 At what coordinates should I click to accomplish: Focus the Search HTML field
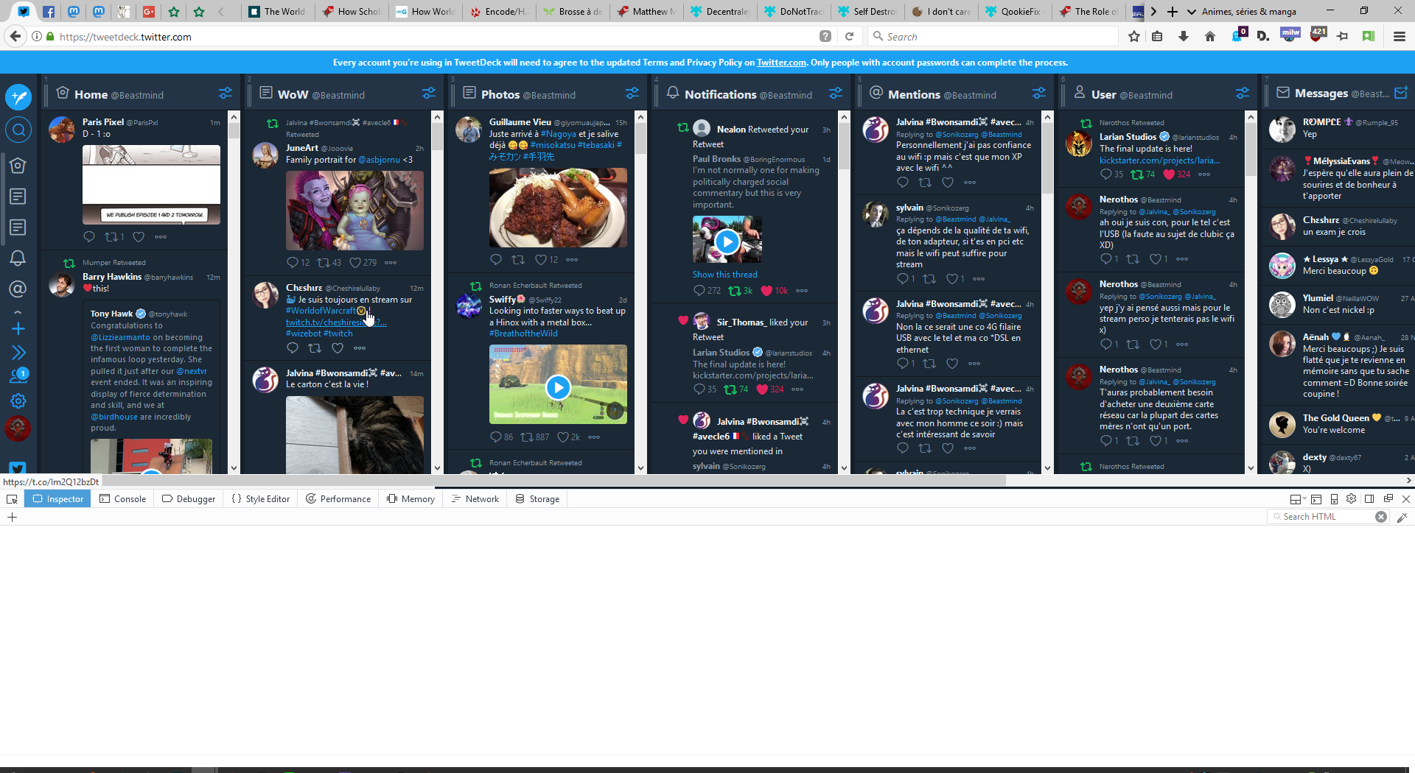[1328, 517]
